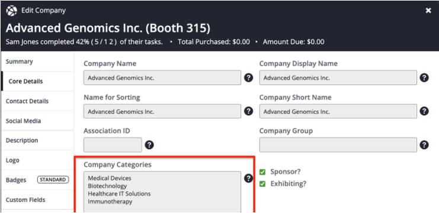Open the Logo tab
The image size is (439, 213).
pyautogui.click(x=37, y=160)
